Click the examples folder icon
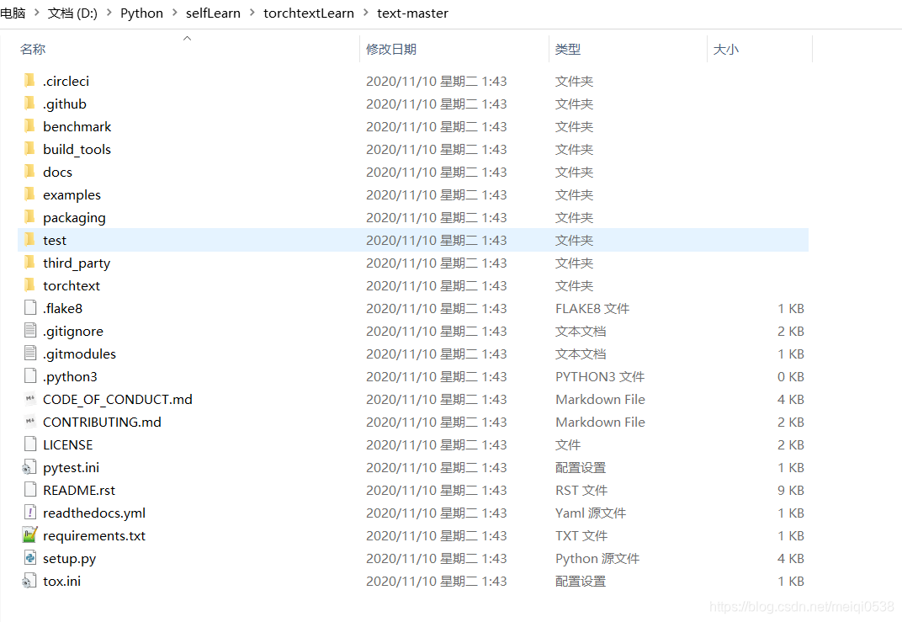This screenshot has width=902, height=622. click(30, 194)
